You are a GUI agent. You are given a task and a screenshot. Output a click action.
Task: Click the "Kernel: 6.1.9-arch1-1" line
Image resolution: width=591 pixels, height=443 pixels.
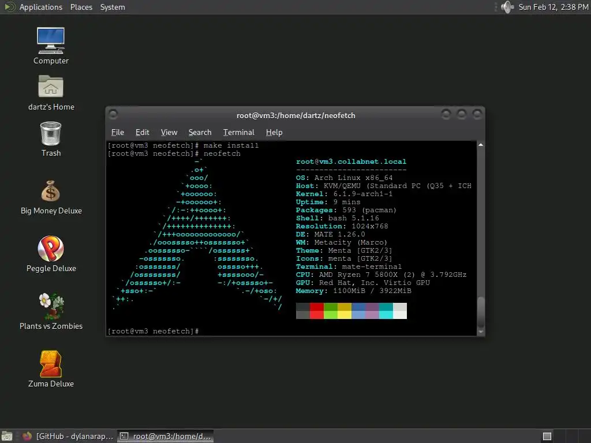click(344, 194)
